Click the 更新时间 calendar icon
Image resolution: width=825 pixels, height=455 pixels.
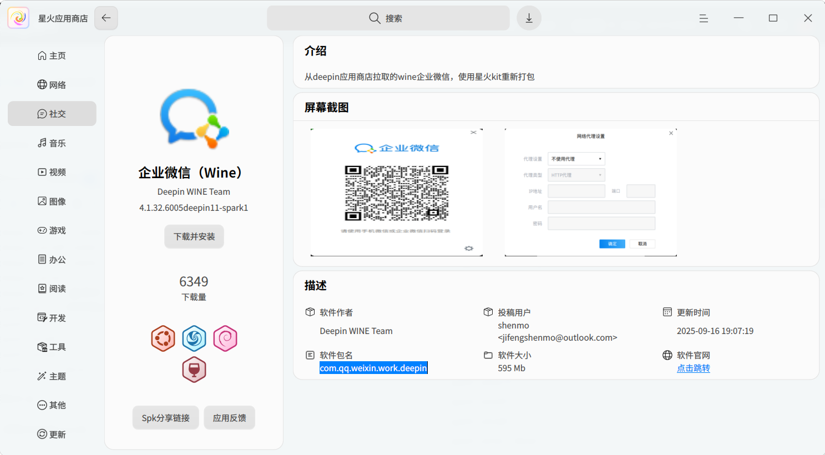(667, 312)
